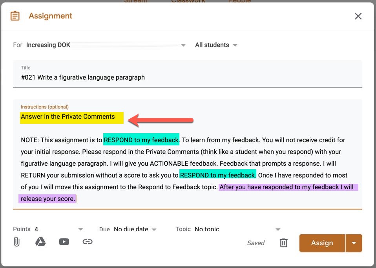Image resolution: width=376 pixels, height=268 pixels.
Task: Delete the draft with the trash icon
Action: pos(283,243)
